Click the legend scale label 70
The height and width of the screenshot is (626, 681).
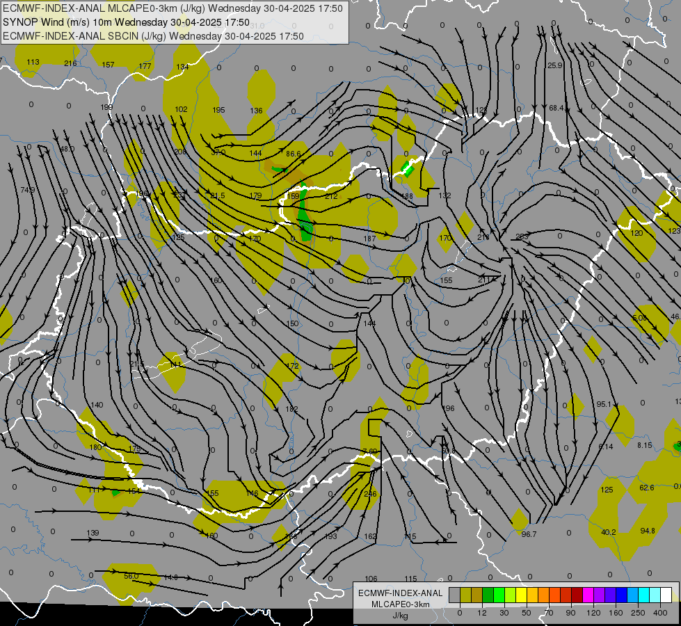pos(549,613)
